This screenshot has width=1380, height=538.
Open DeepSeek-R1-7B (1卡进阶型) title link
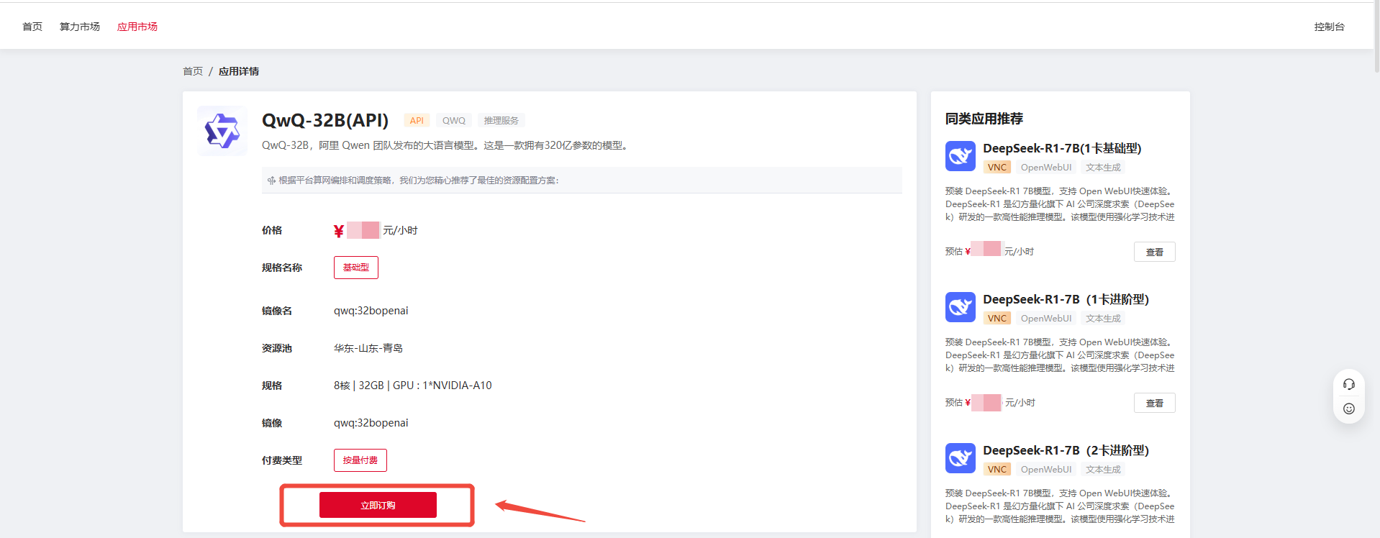pos(1066,299)
